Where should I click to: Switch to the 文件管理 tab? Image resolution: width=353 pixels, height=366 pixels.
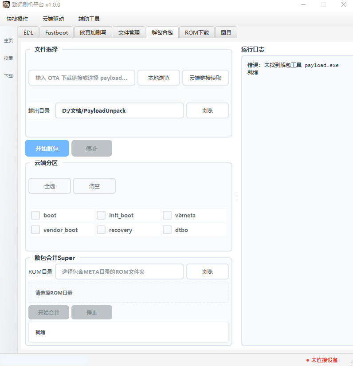(x=129, y=32)
